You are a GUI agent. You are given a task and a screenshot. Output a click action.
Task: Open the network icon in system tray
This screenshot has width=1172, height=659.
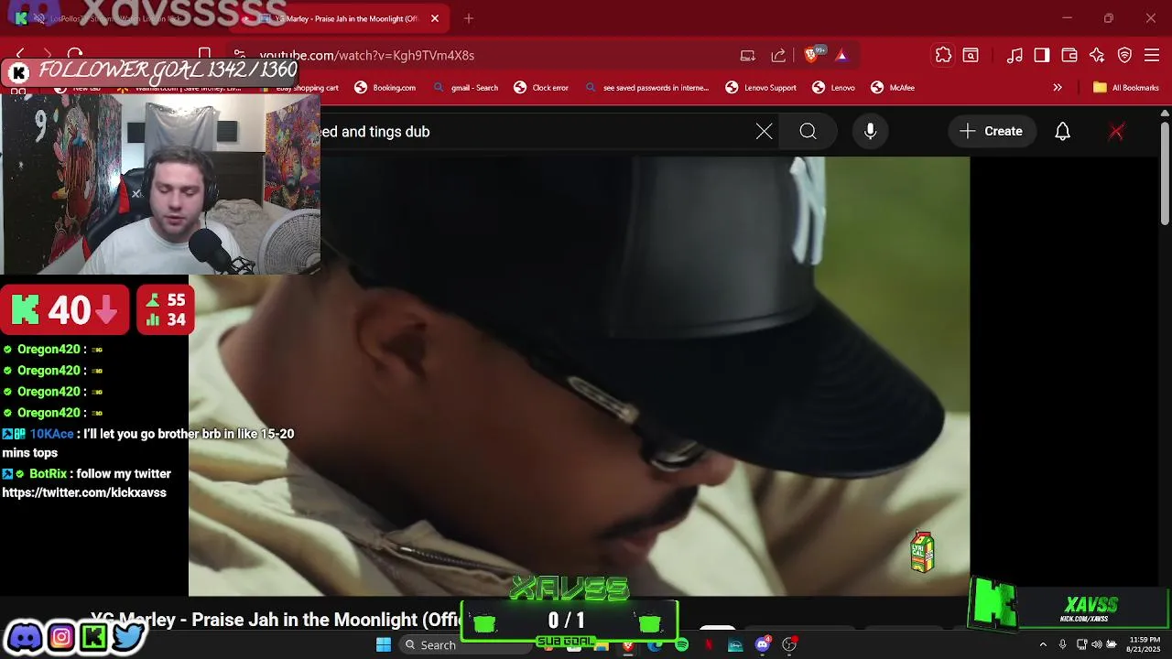click(x=1080, y=644)
